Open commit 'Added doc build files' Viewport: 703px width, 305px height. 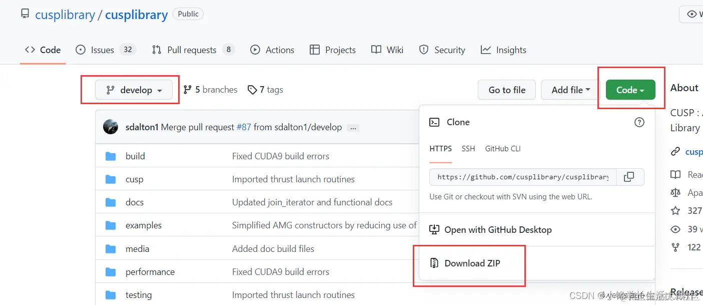tap(273, 249)
